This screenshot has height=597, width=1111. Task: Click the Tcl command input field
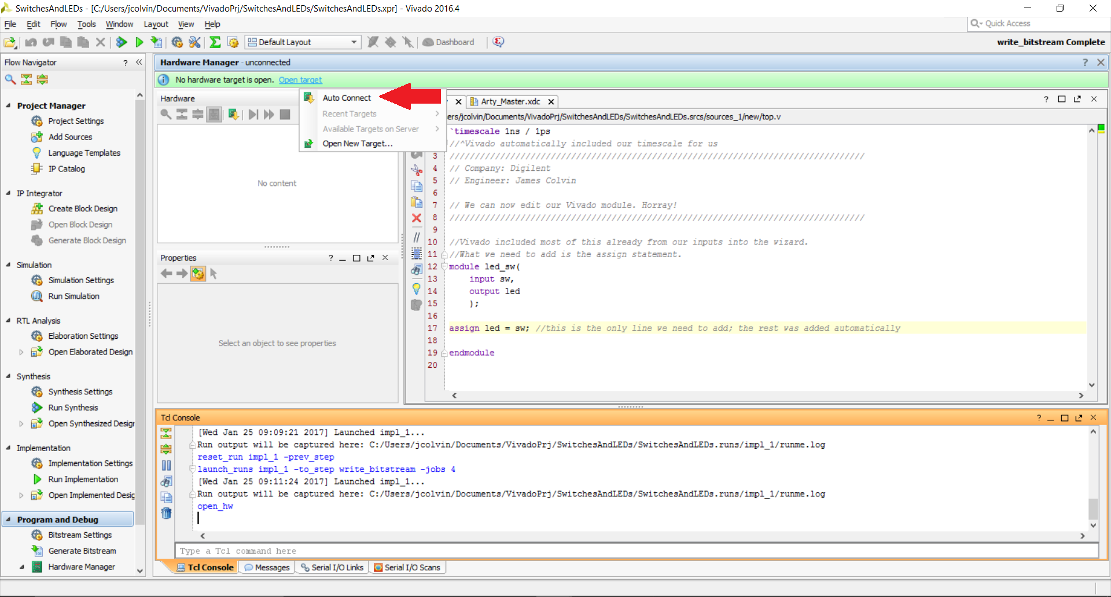point(637,551)
